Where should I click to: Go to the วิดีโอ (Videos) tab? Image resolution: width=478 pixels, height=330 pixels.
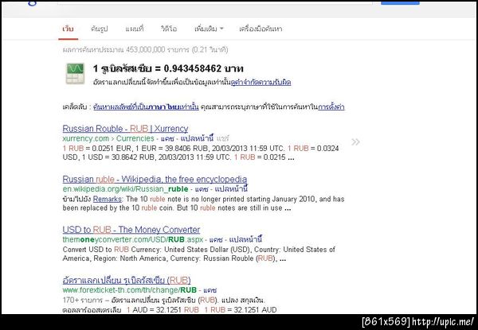click(169, 29)
